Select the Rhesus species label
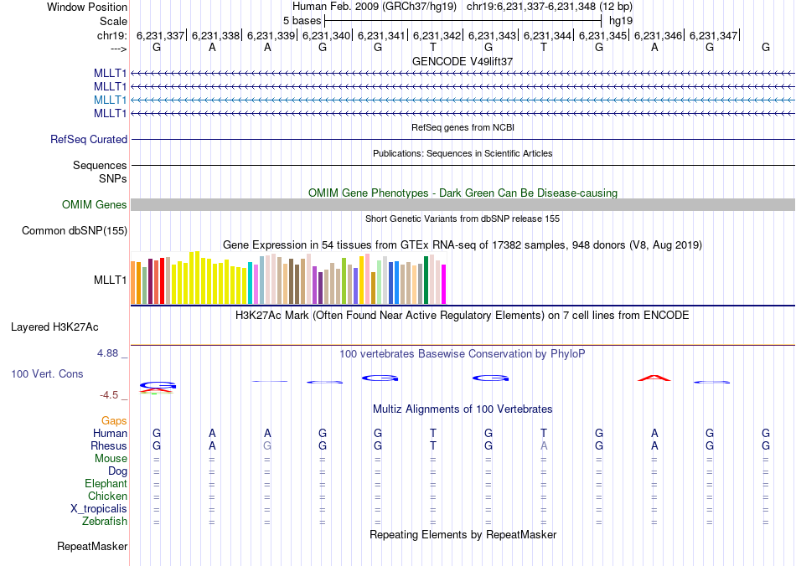 (109, 445)
